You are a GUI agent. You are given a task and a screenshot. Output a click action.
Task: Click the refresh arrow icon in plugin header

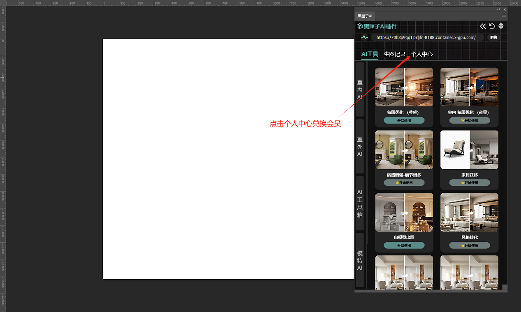tap(492, 26)
